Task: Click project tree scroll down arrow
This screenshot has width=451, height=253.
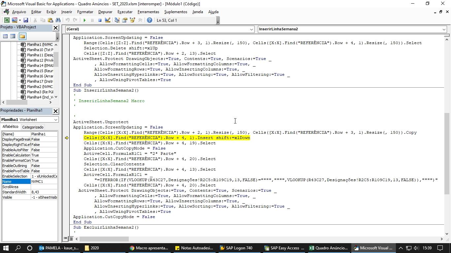Action: click(x=56, y=97)
